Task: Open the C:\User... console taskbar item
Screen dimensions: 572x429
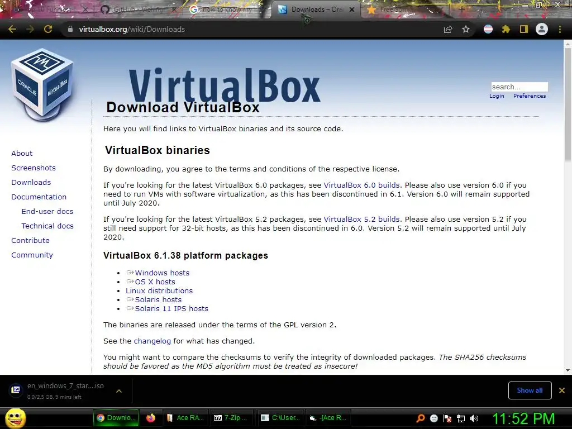Action: (280, 418)
